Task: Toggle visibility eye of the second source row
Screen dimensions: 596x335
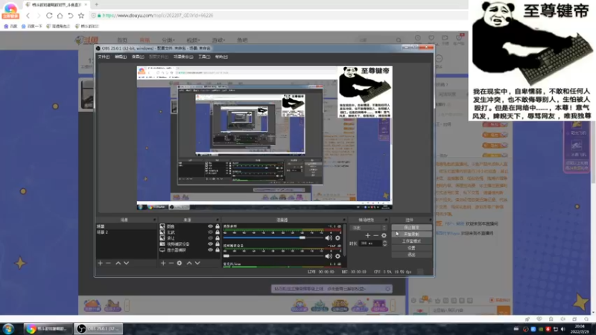Action: (x=210, y=232)
